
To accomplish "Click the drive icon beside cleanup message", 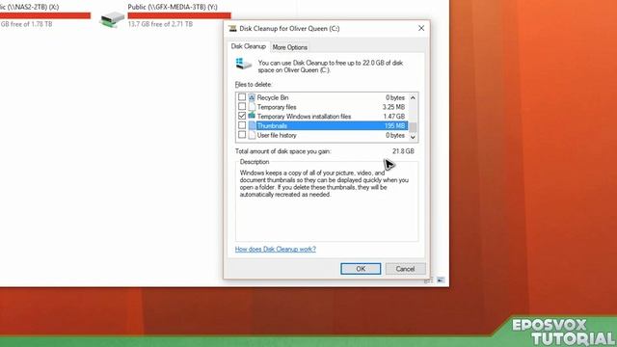I will pyautogui.click(x=243, y=65).
